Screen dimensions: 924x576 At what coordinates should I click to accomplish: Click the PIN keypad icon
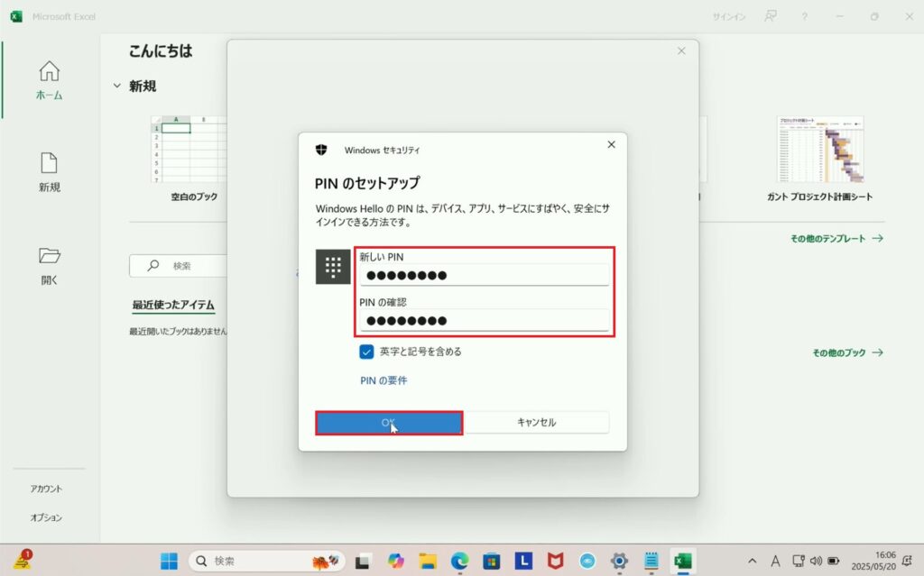click(333, 267)
